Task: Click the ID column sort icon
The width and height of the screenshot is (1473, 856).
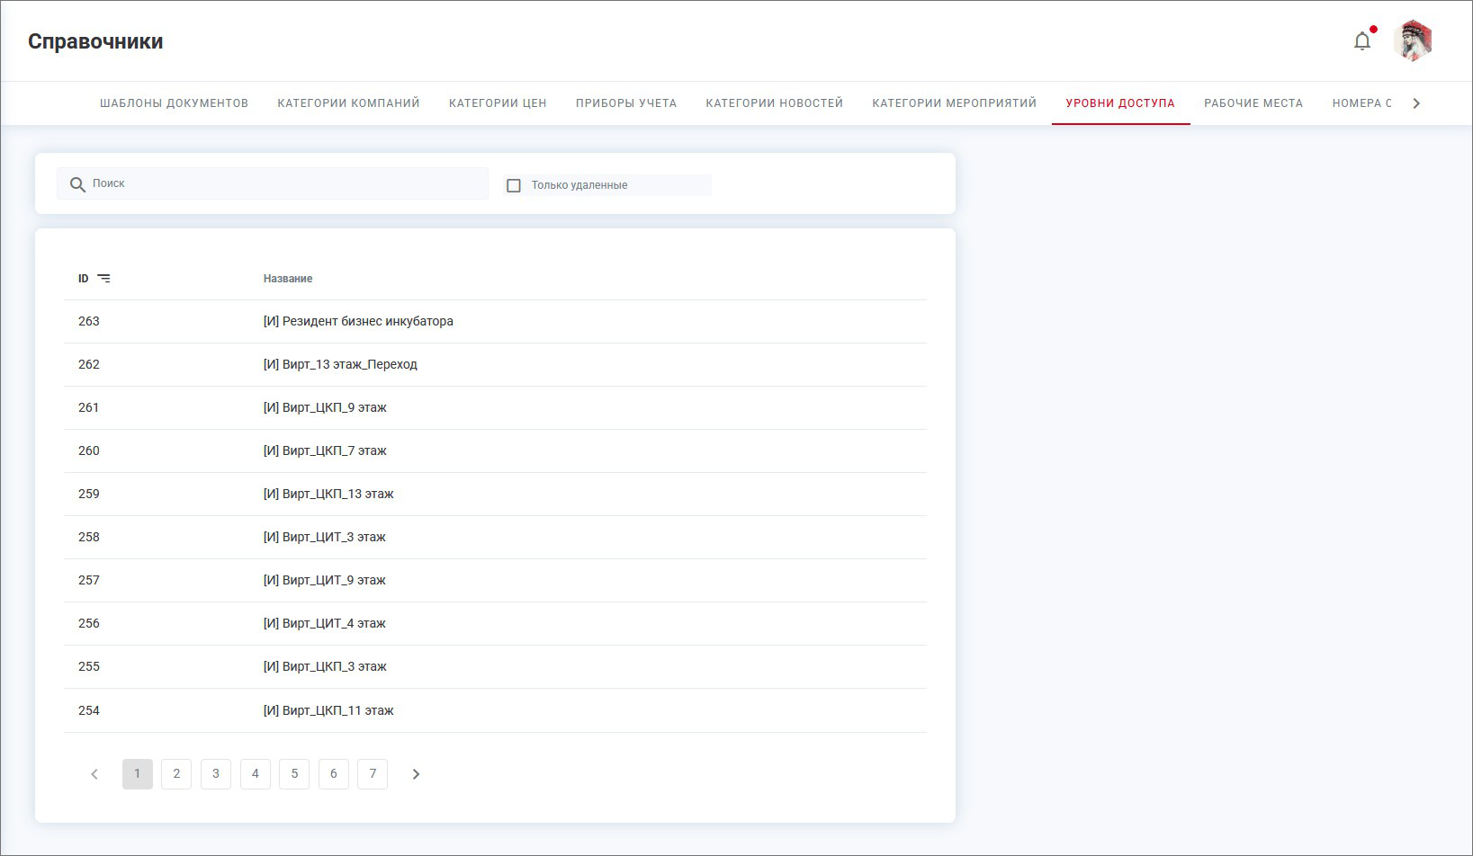Action: pos(103,279)
